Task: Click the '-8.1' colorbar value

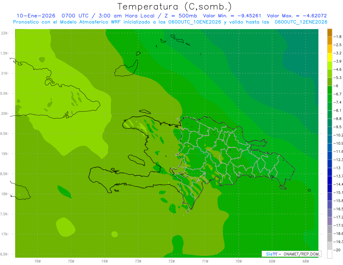Action: 338,110
